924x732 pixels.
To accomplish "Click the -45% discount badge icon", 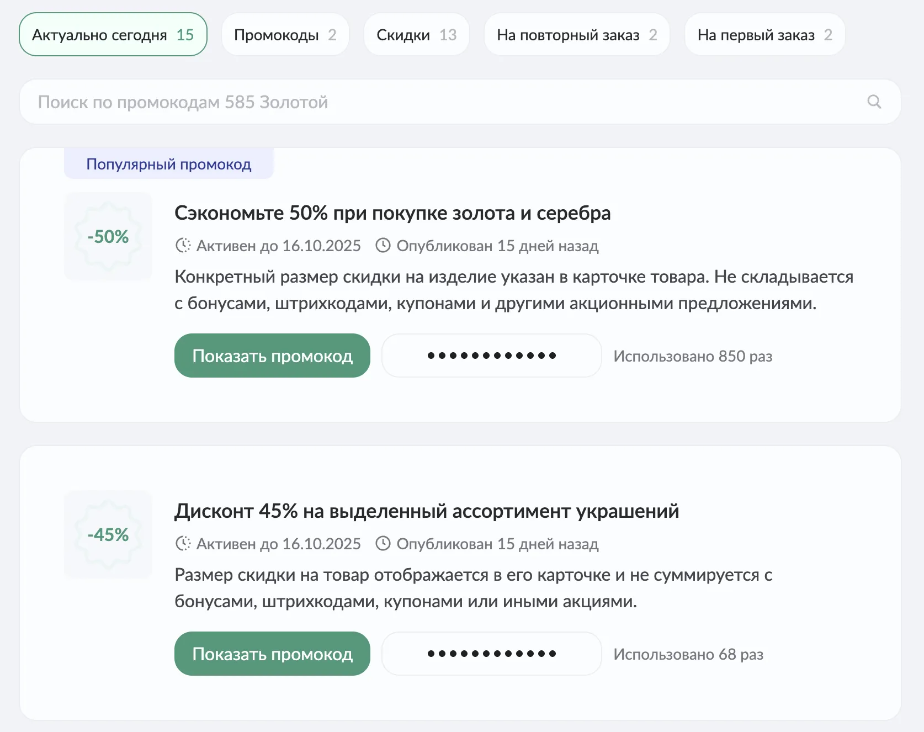I will pos(108,534).
